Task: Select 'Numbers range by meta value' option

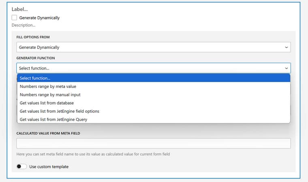Action: [x=48, y=87]
